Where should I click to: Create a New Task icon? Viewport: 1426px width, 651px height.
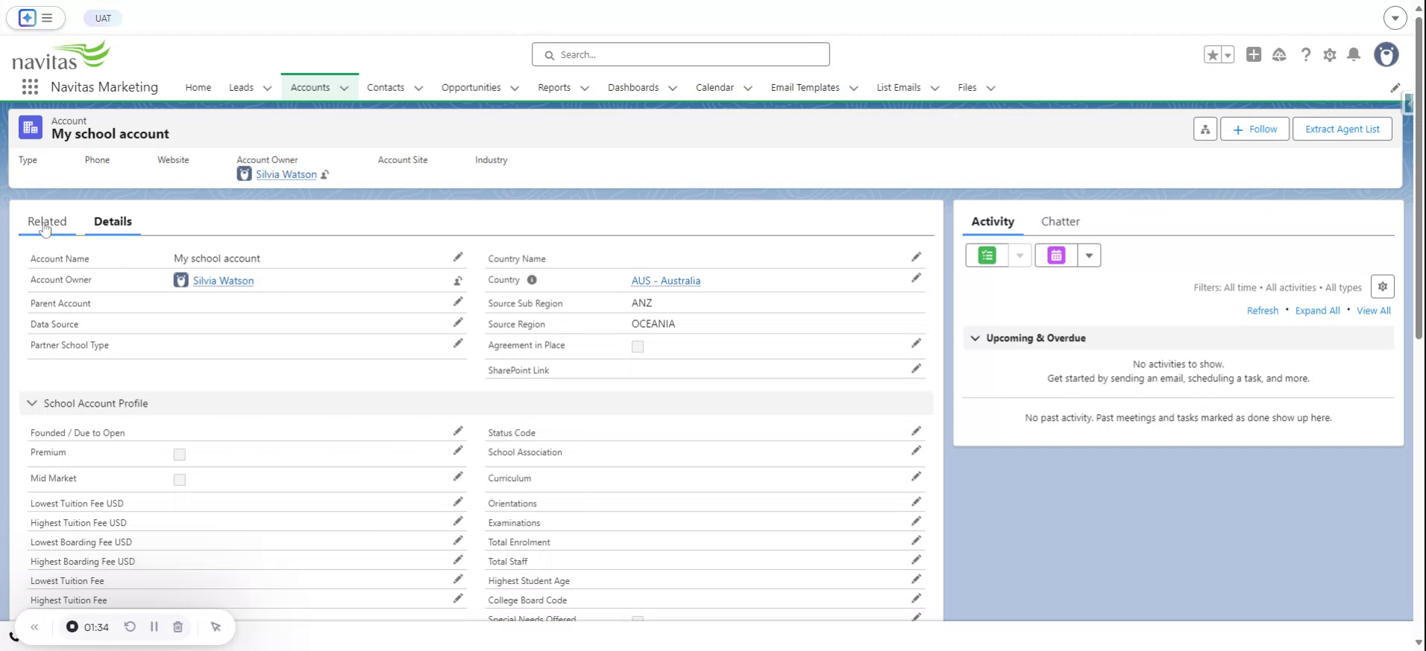(987, 255)
